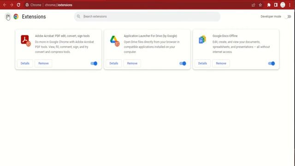295x166 pixels.
Task: Click the 'Open Drive files directly' description
Action: pyautogui.click(x=152, y=47)
